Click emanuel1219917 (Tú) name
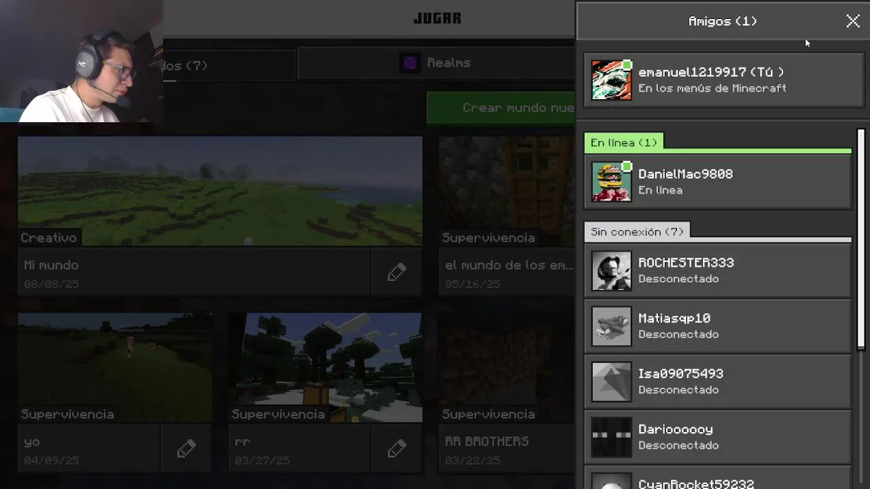Viewport: 870px width, 489px height. point(711,72)
